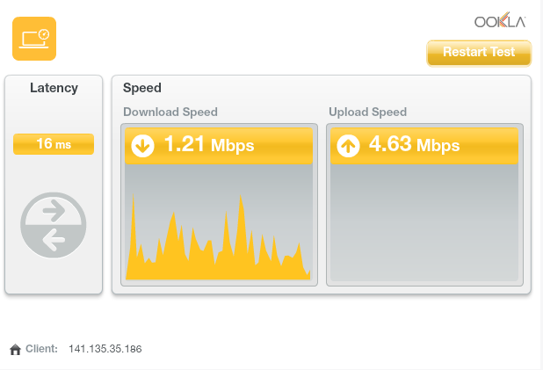Click the Mbps unit in the download result
This screenshot has width=543, height=370.
tap(233, 146)
